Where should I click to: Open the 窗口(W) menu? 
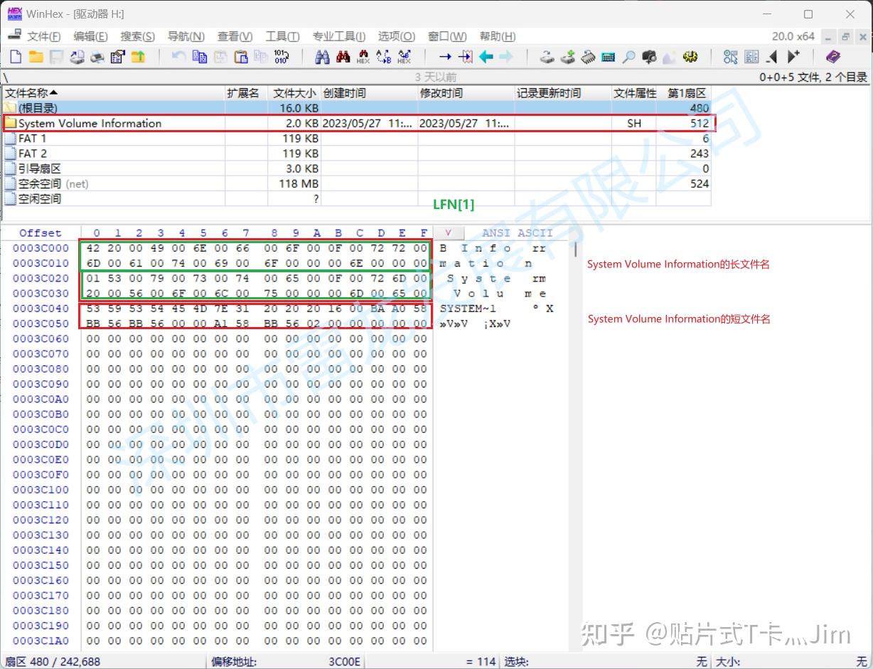coord(447,36)
